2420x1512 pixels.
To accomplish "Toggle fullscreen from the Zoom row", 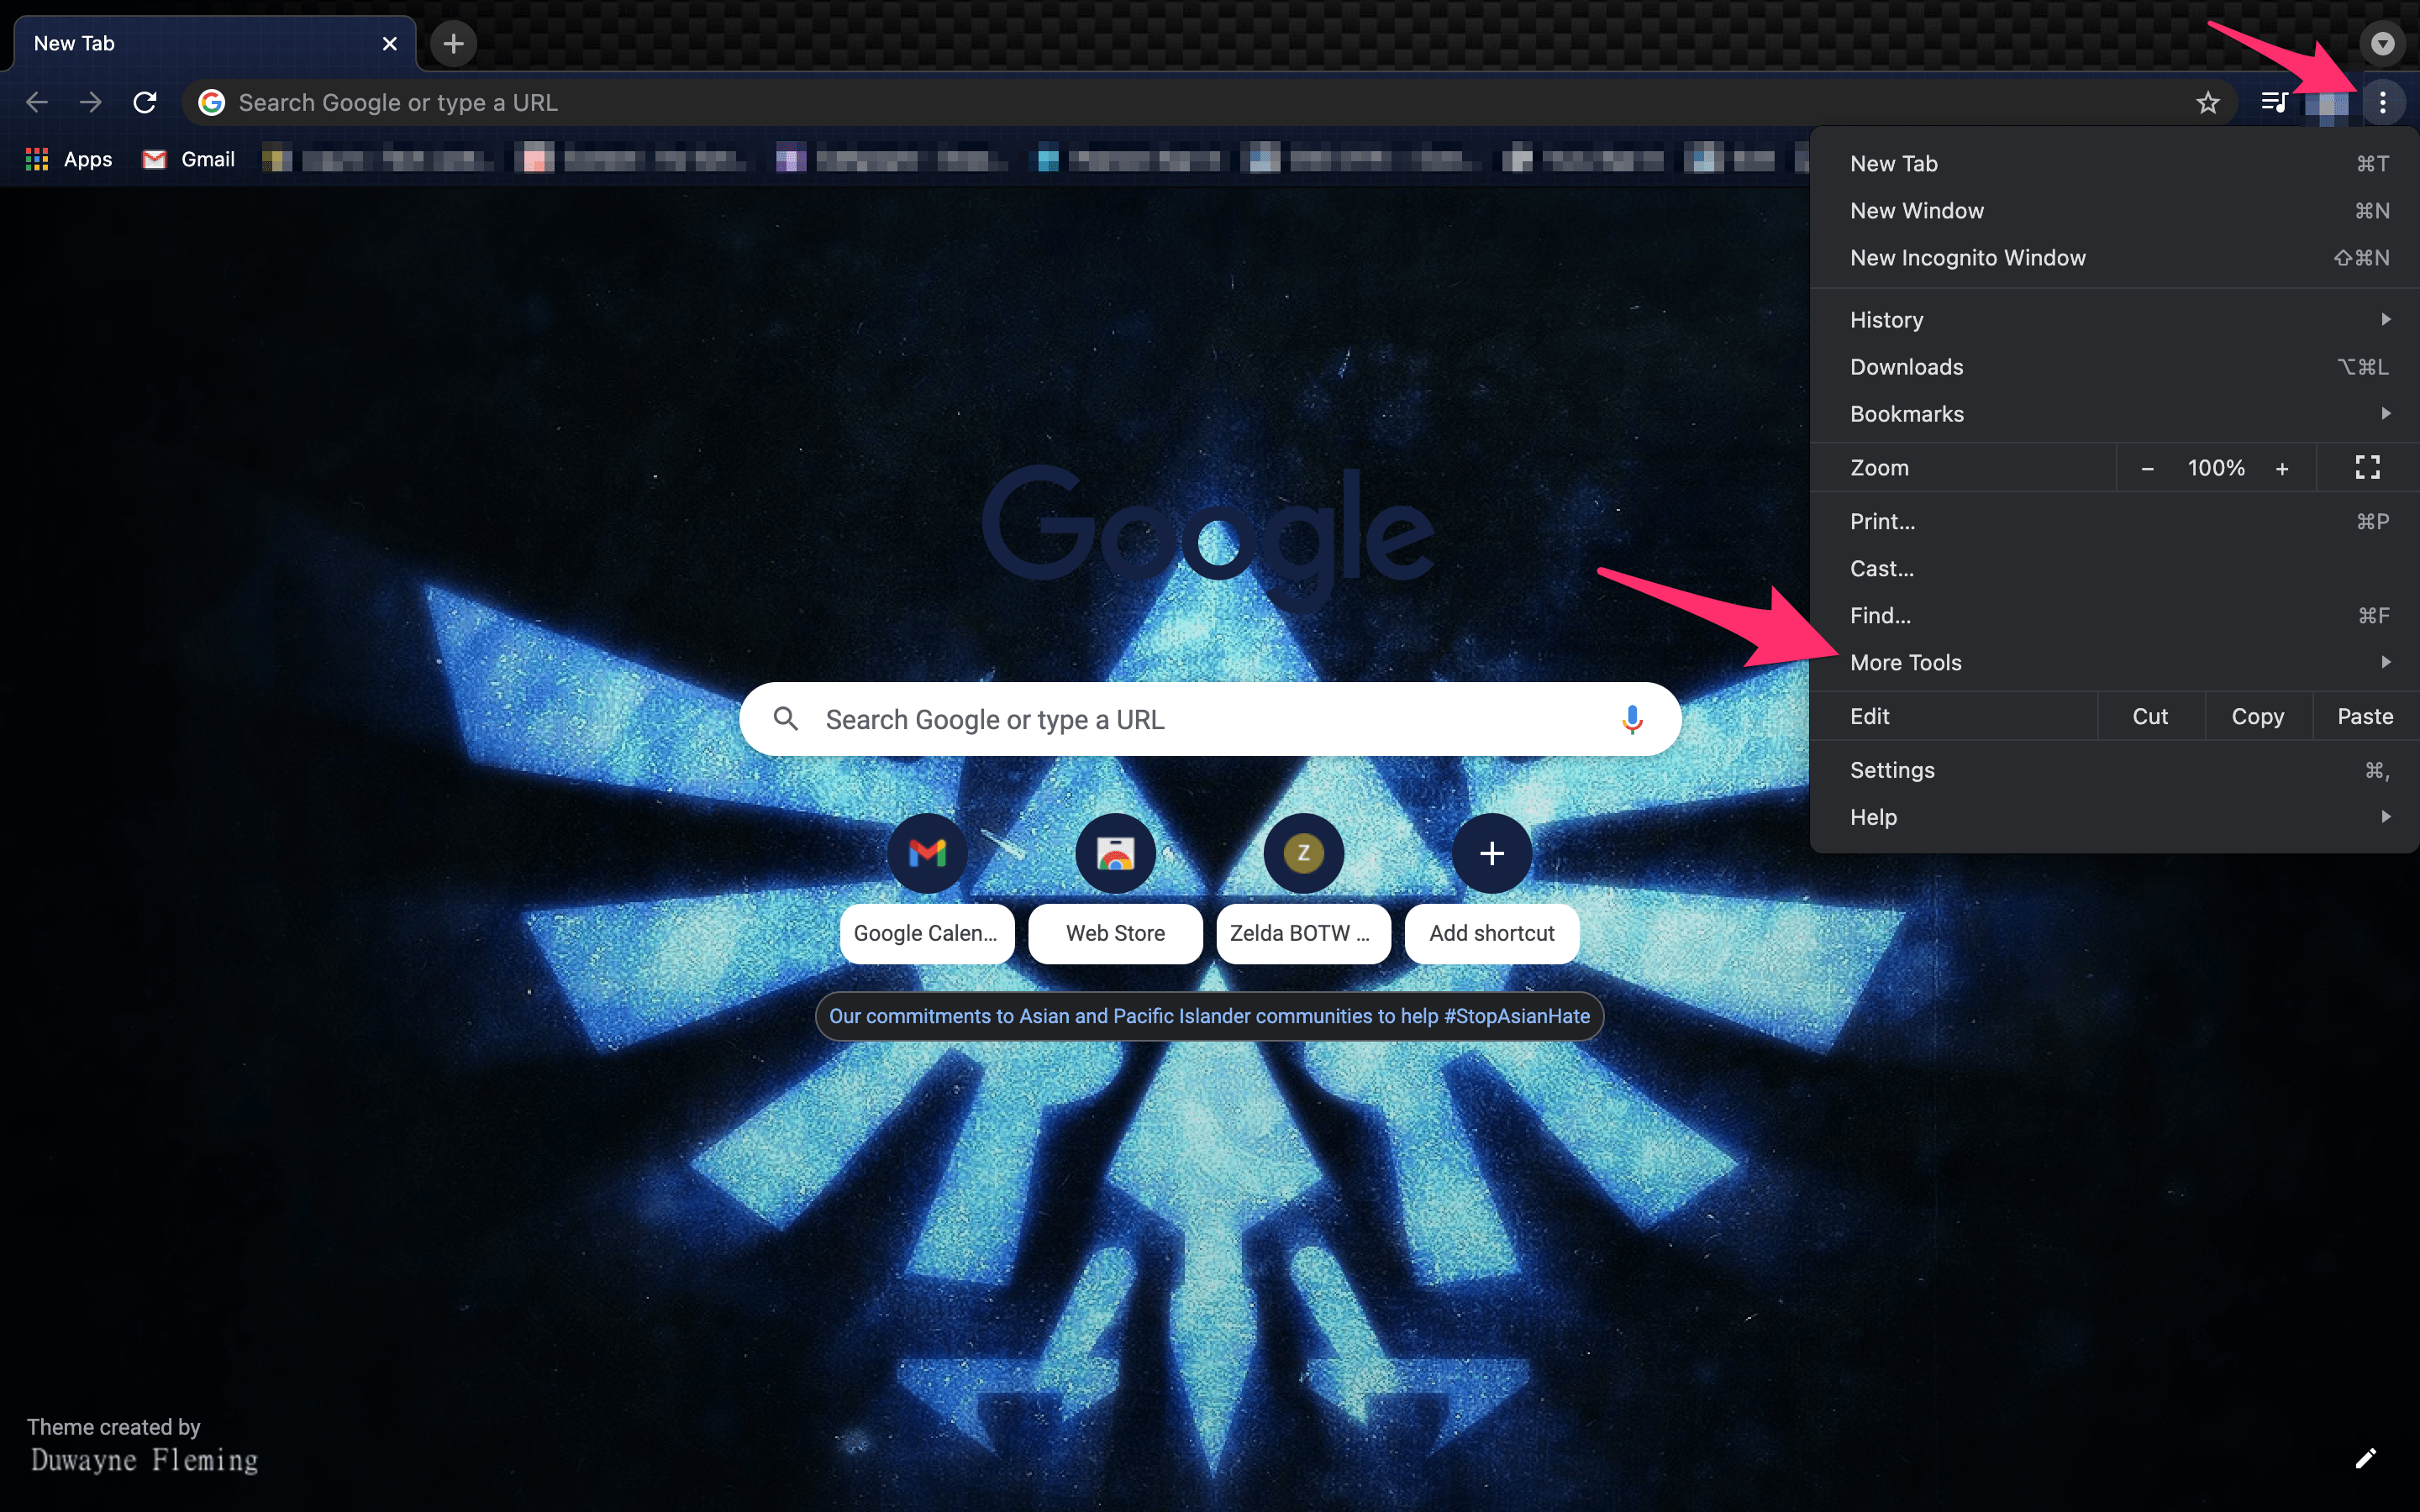I will tap(2367, 467).
